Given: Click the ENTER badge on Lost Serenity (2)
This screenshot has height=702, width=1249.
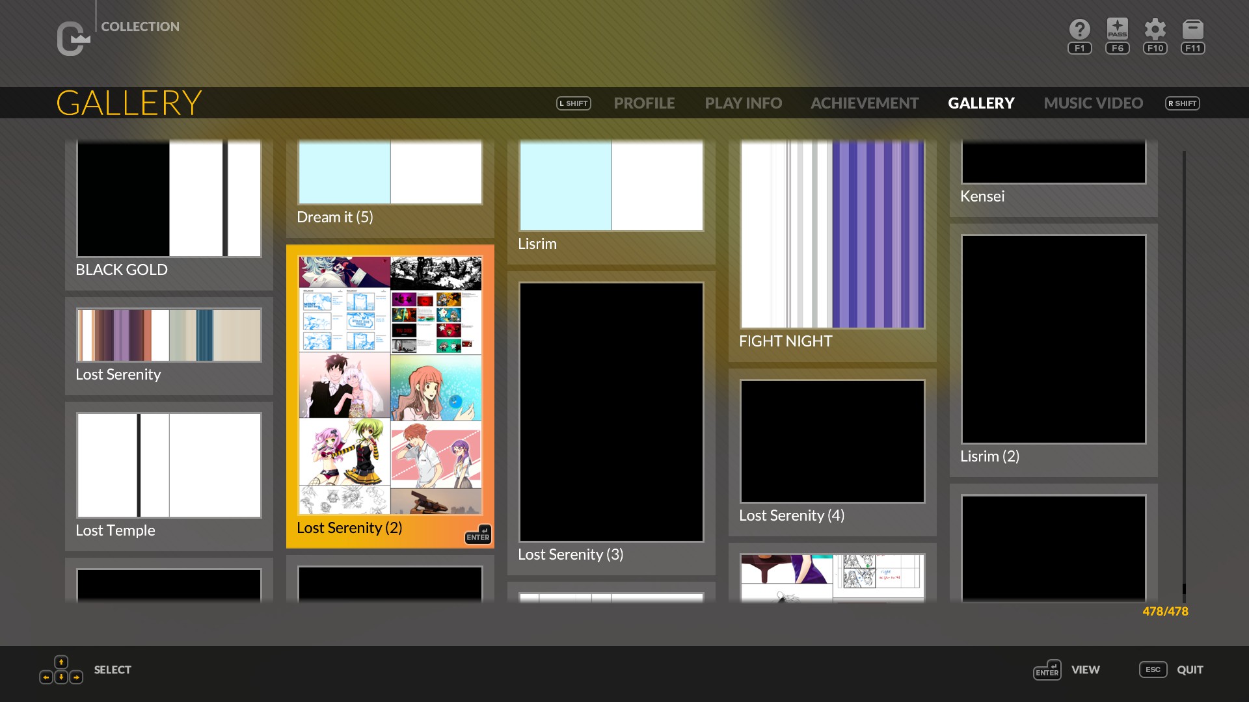Looking at the screenshot, I should [x=478, y=534].
